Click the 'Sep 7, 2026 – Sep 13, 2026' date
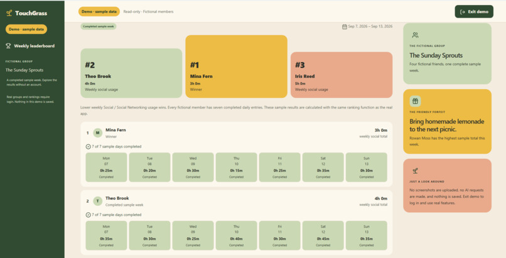This screenshot has width=506, height=258. 370,26
